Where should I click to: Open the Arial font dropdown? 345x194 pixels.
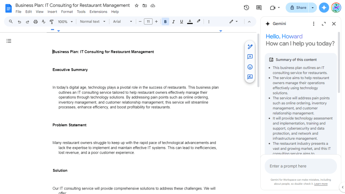tap(122, 21)
